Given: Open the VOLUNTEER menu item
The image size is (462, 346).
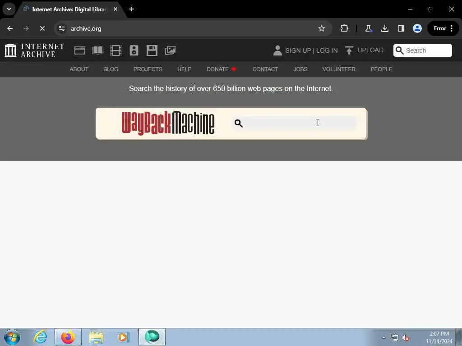Looking at the screenshot, I should 339,69.
